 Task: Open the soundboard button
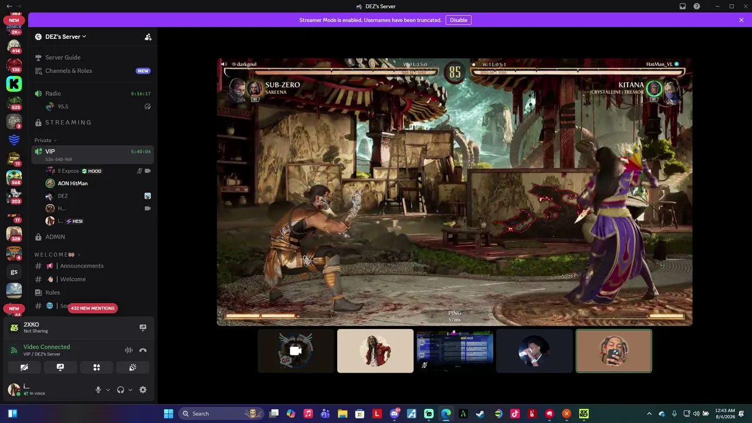[x=133, y=367]
